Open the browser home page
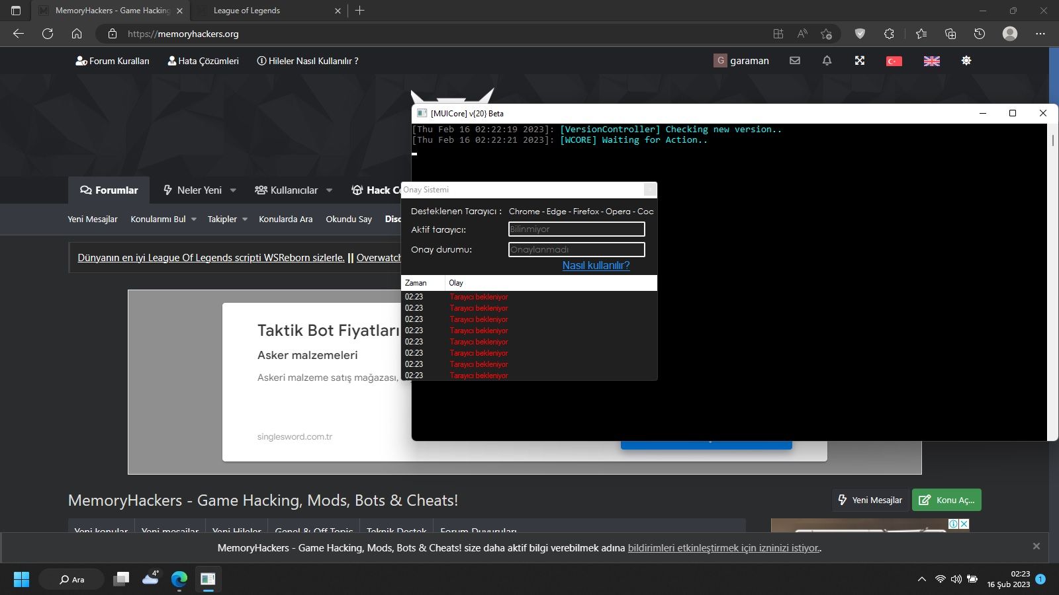 coord(77,34)
